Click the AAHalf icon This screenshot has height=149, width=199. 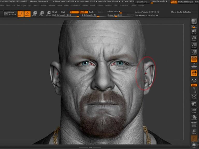pos(194,52)
